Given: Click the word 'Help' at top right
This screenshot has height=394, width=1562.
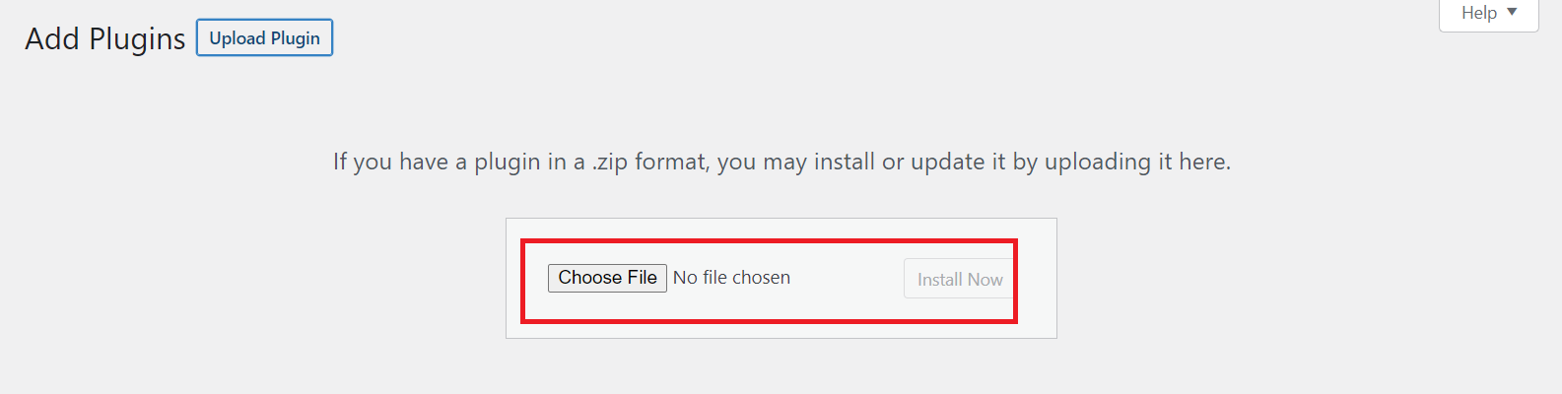Looking at the screenshot, I should pos(1479,13).
